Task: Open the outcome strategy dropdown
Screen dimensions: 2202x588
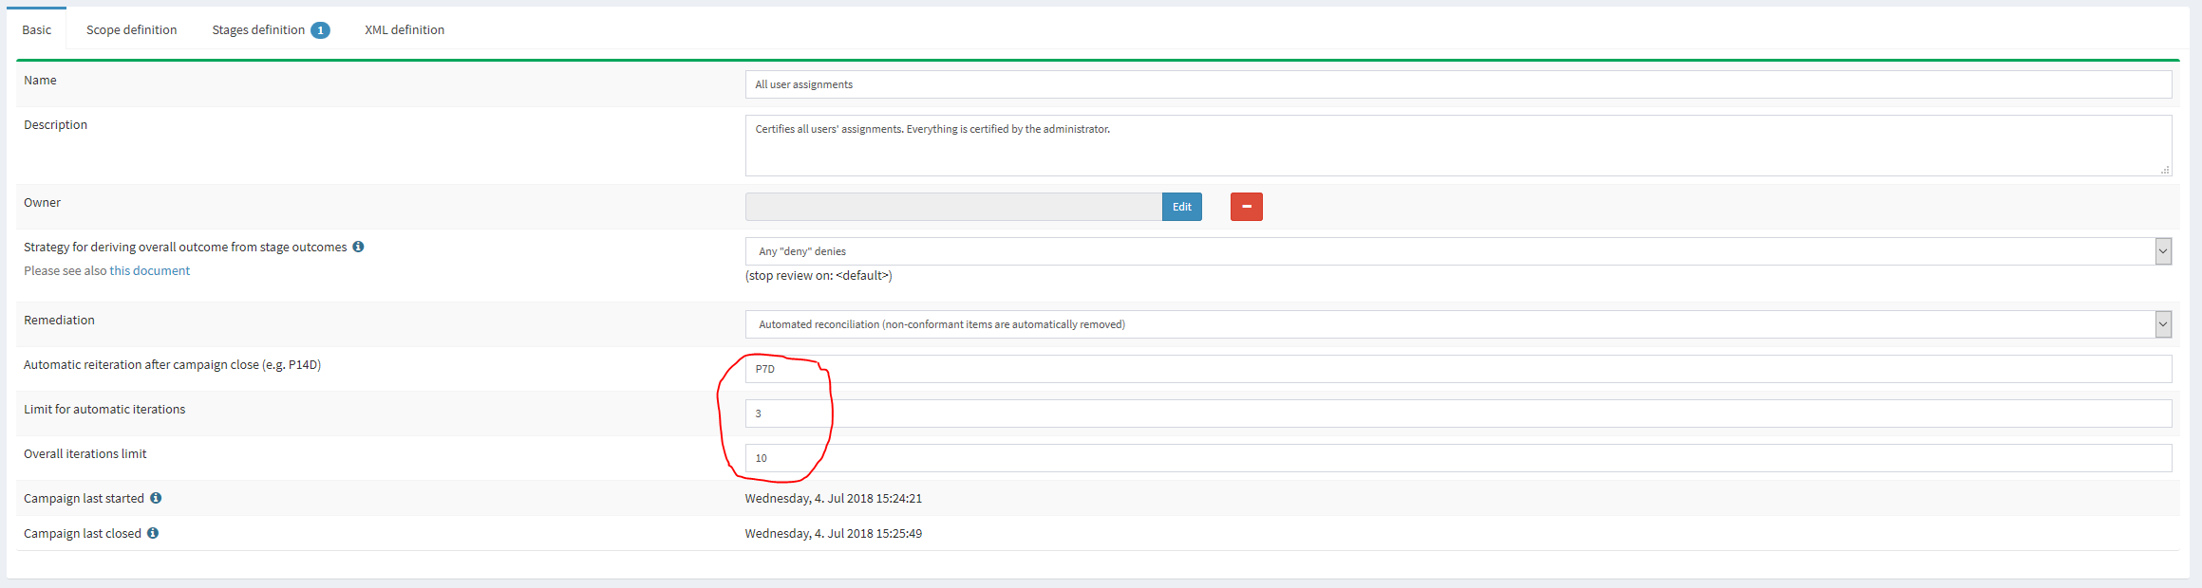Action: click(1458, 251)
